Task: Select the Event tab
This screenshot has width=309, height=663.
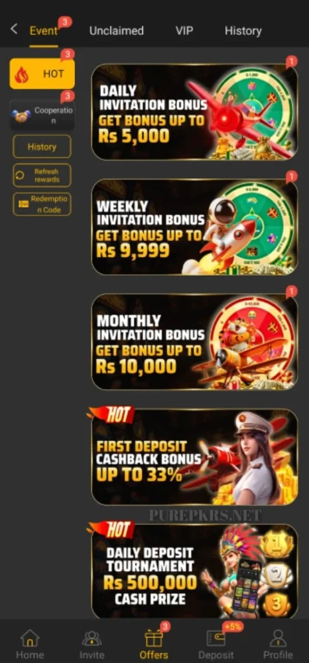Action: (43, 31)
